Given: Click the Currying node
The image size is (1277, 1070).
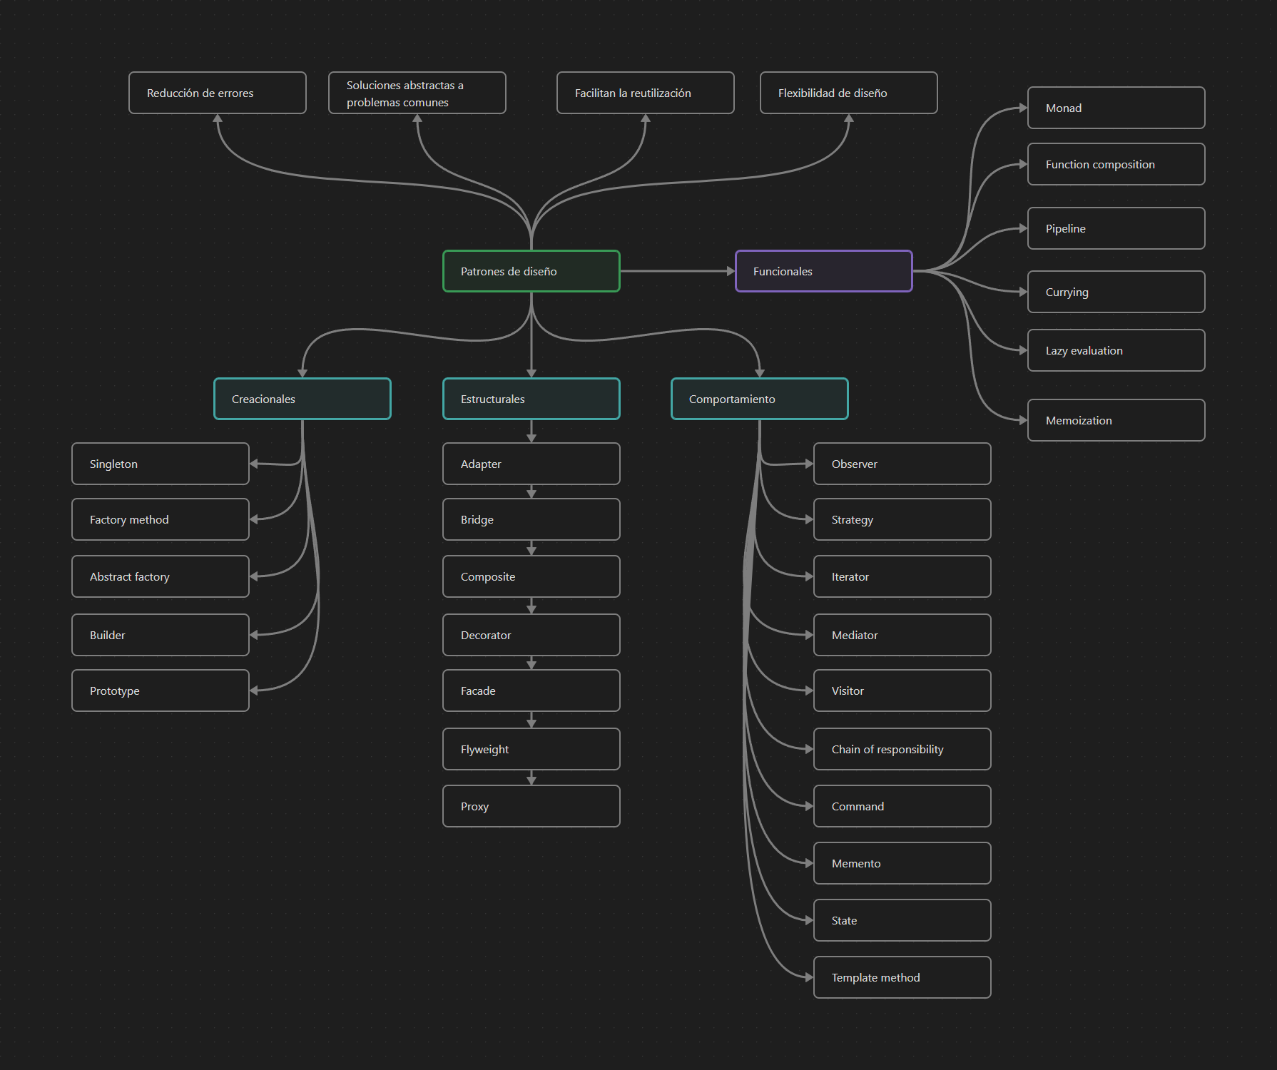Looking at the screenshot, I should [x=1116, y=292].
